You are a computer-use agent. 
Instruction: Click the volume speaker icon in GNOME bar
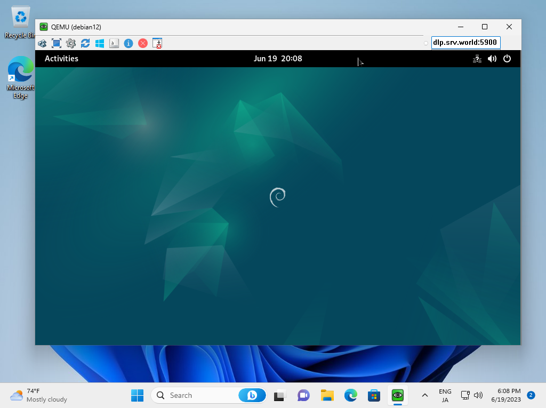coord(492,59)
